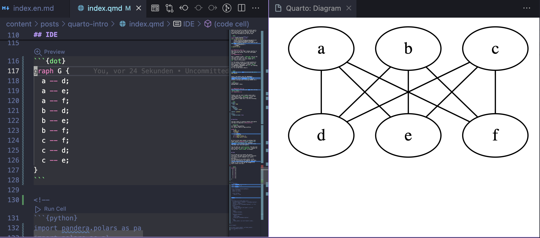Open editor more actions ellipsis

pyautogui.click(x=256, y=8)
